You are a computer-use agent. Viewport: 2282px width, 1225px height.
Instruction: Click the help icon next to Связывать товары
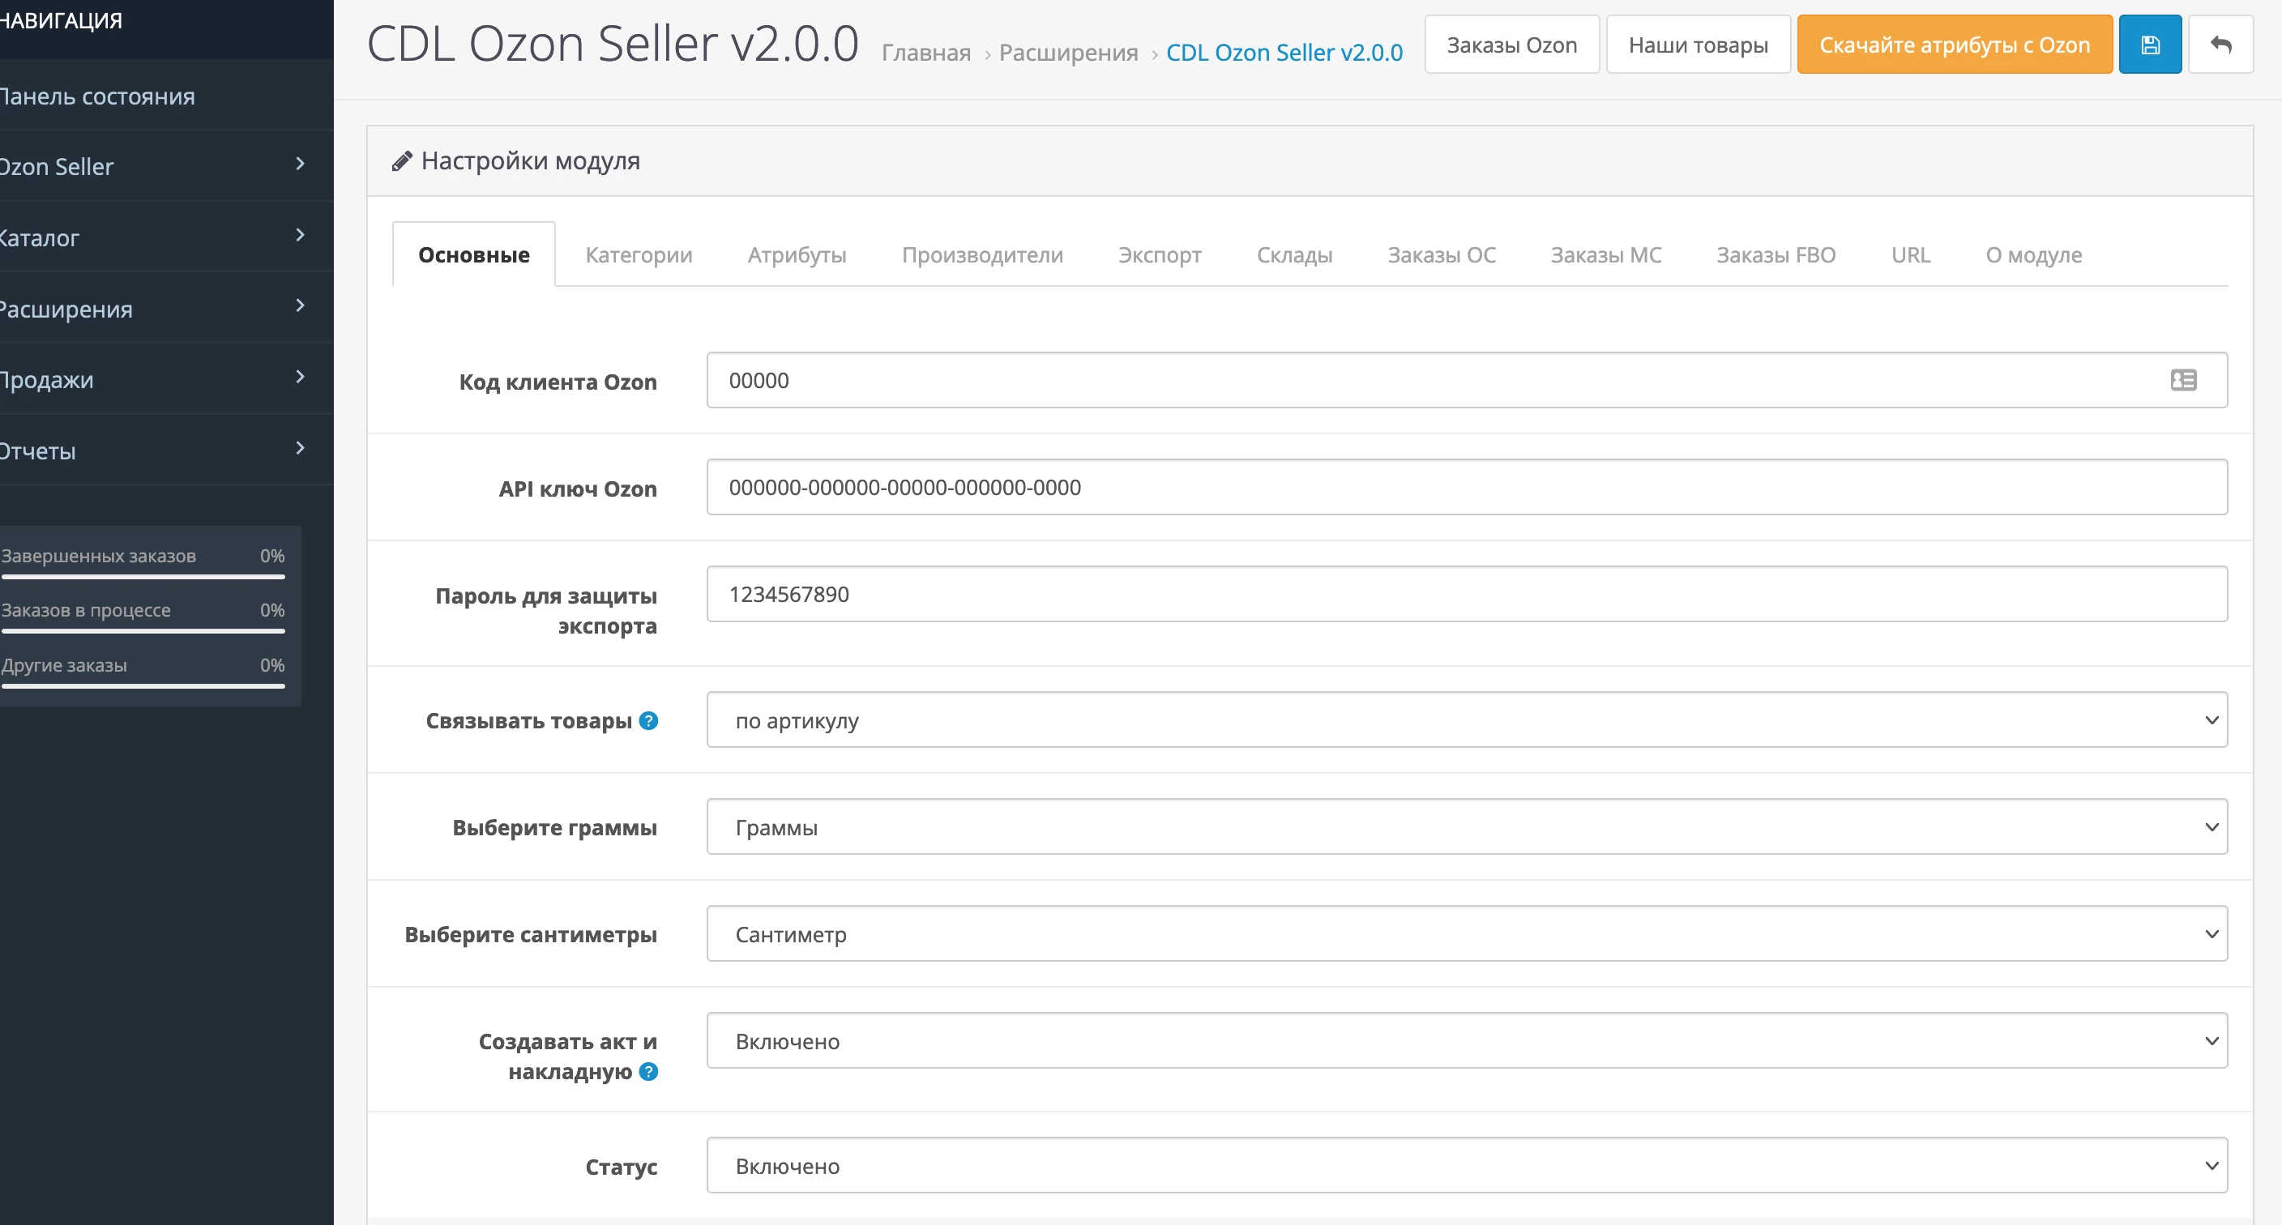coord(648,721)
